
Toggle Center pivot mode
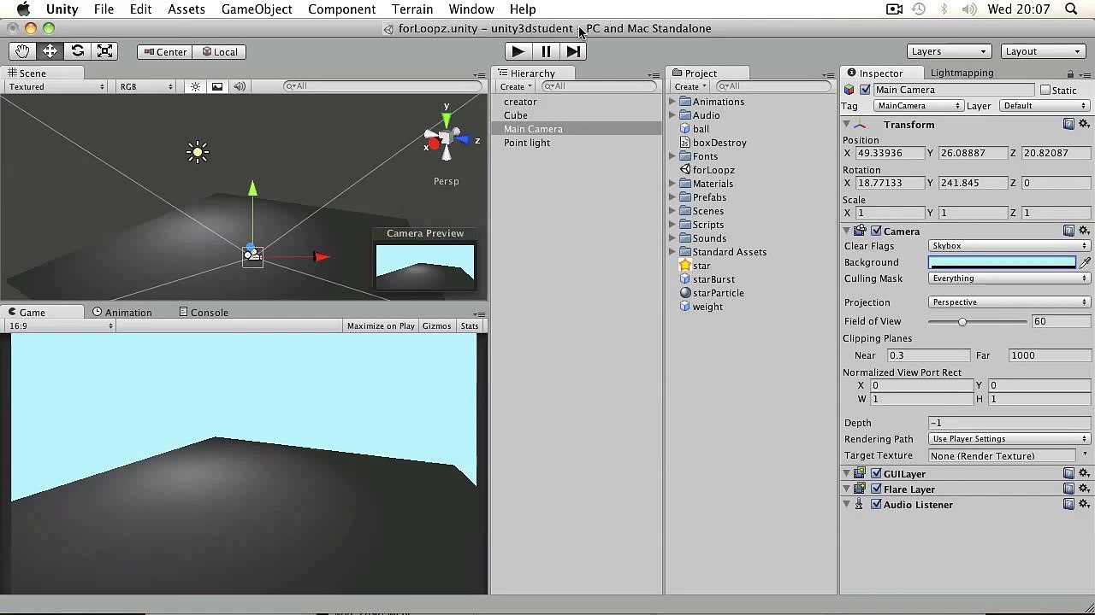point(165,52)
